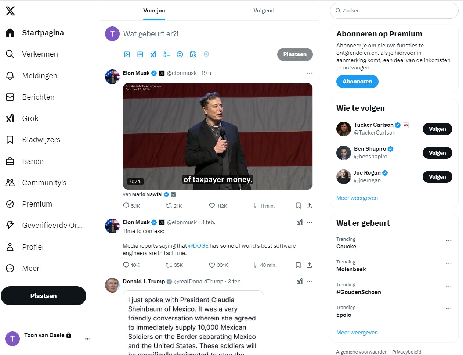Open Grok explain on Trump post
Image resolution: width=463 pixels, height=355 pixels.
[x=300, y=282]
